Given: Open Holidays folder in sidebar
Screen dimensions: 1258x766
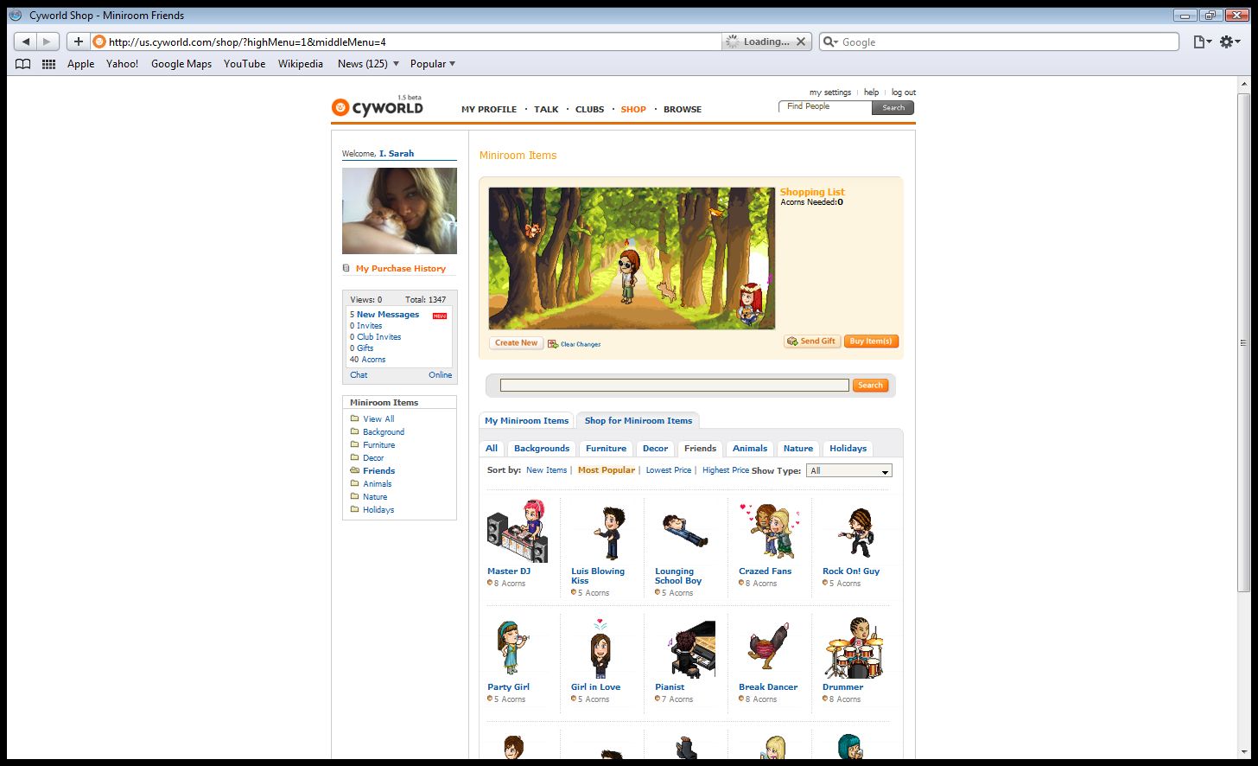Looking at the screenshot, I should click(x=378, y=510).
